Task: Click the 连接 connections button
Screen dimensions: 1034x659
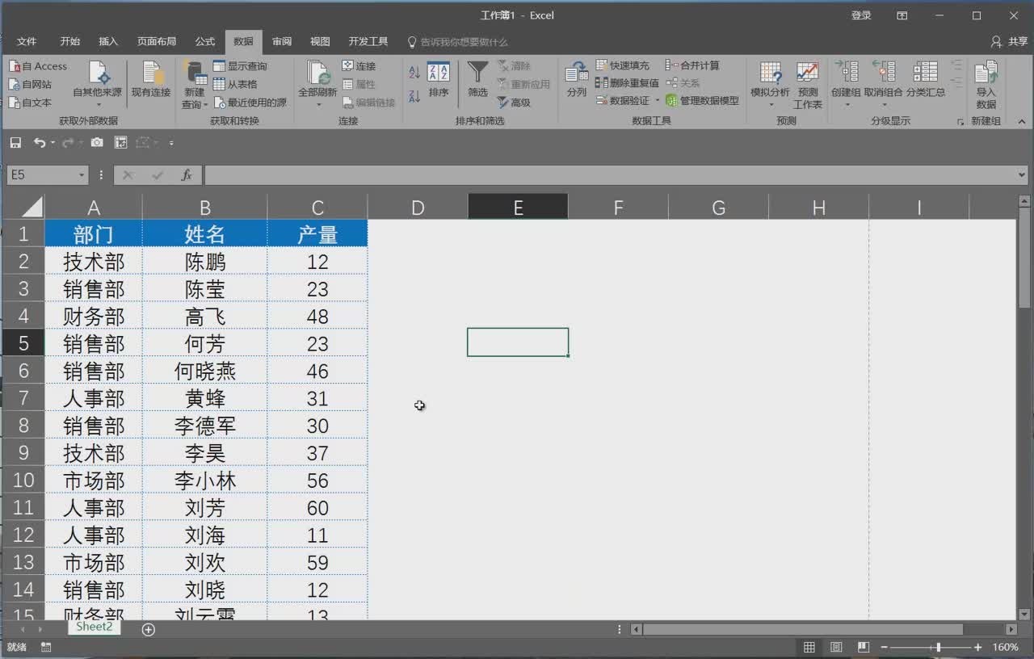Action: (359, 66)
